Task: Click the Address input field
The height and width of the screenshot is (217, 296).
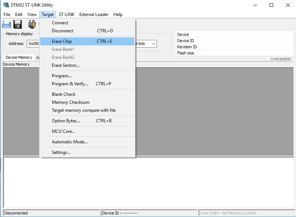Action: click(x=33, y=44)
